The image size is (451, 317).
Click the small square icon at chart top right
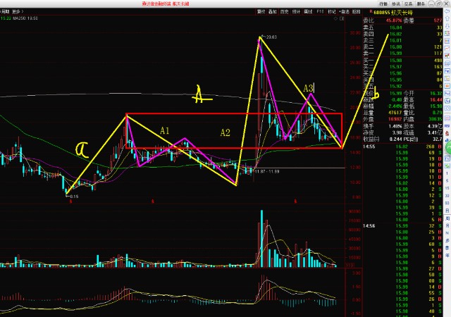[x=342, y=18]
